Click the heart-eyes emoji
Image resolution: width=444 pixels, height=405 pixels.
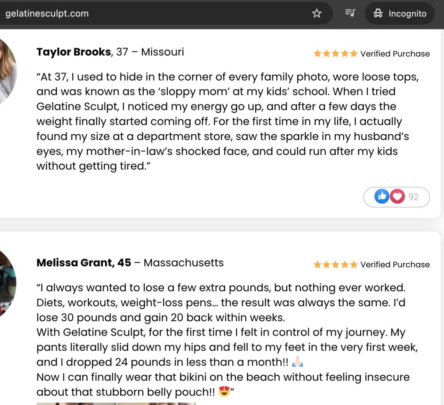(x=224, y=392)
